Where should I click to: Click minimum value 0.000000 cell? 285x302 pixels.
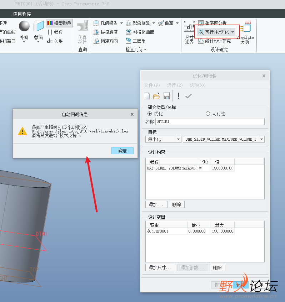(x=199, y=231)
